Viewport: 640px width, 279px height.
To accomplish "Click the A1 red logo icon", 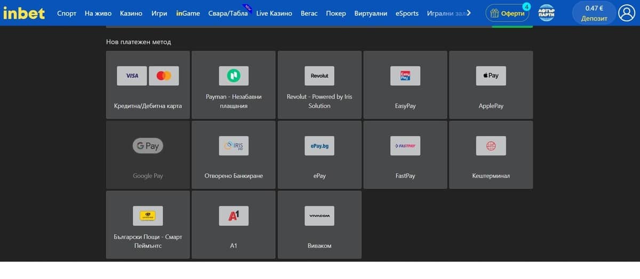I will tap(234, 216).
